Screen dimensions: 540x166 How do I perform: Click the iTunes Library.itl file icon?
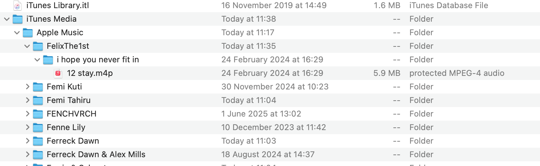click(18, 5)
